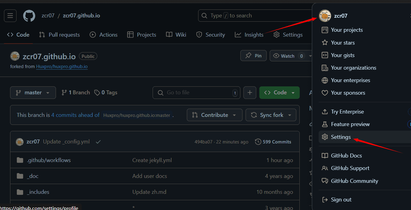Switch to the Actions tab
The image size is (411, 210).
103,35
